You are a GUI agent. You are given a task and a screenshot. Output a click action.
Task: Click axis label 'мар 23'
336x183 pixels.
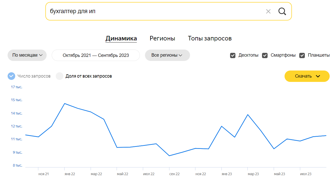[x=253, y=174]
